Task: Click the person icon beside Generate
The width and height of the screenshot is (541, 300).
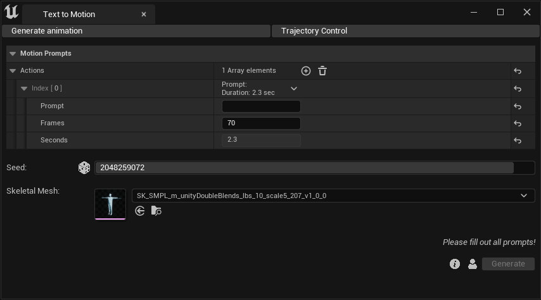Action: pyautogui.click(x=473, y=264)
